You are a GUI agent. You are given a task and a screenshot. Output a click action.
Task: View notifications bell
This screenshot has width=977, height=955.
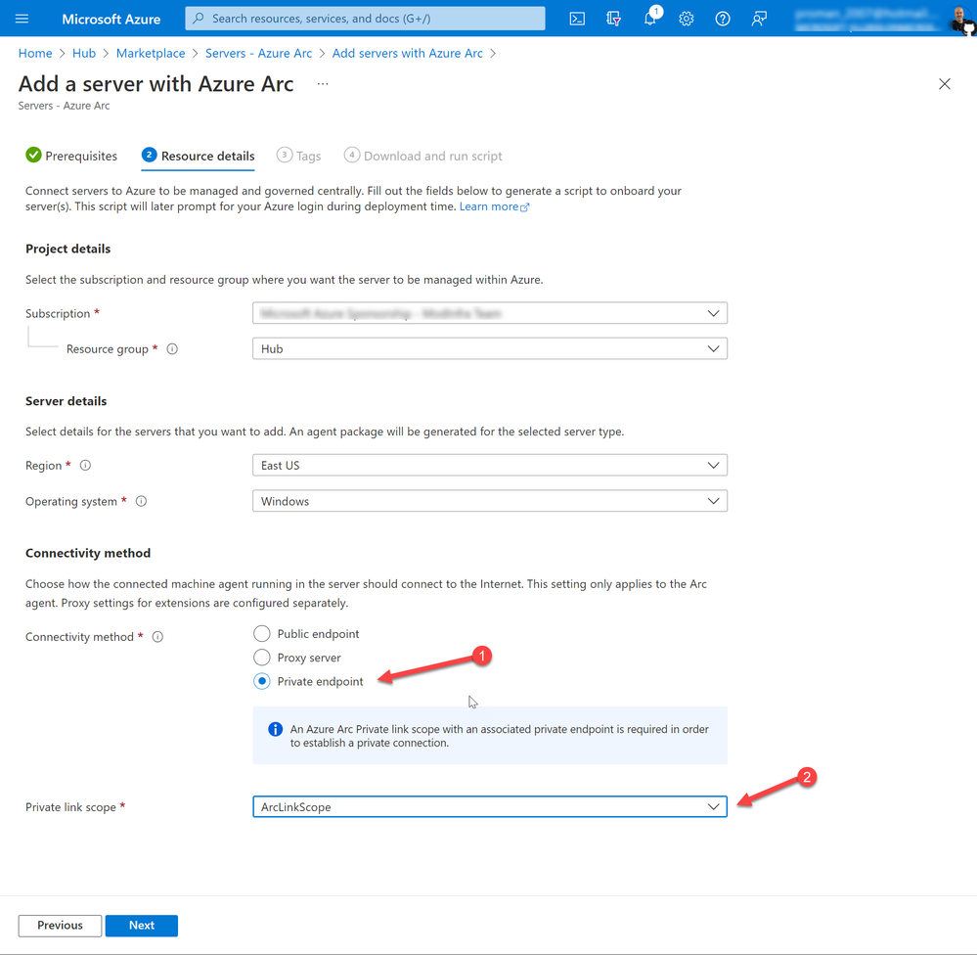click(650, 19)
